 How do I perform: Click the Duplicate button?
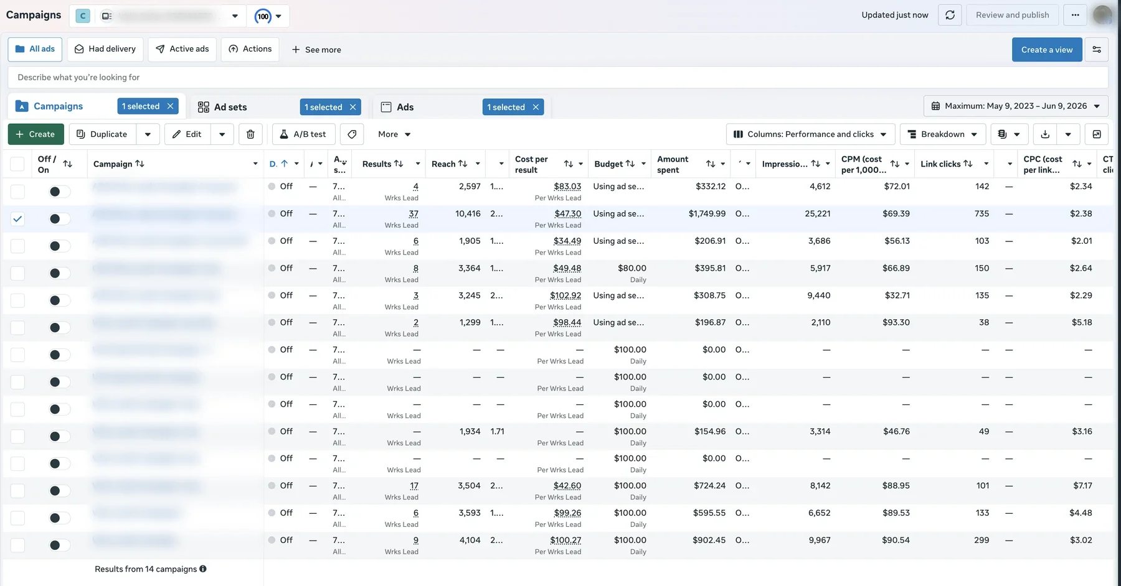(x=102, y=134)
